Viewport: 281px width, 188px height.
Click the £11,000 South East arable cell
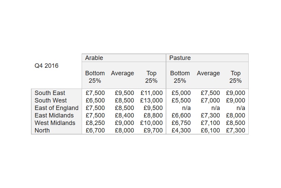point(152,93)
